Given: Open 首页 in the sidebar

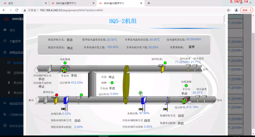Looking at the screenshot, I should click(x=12, y=30).
